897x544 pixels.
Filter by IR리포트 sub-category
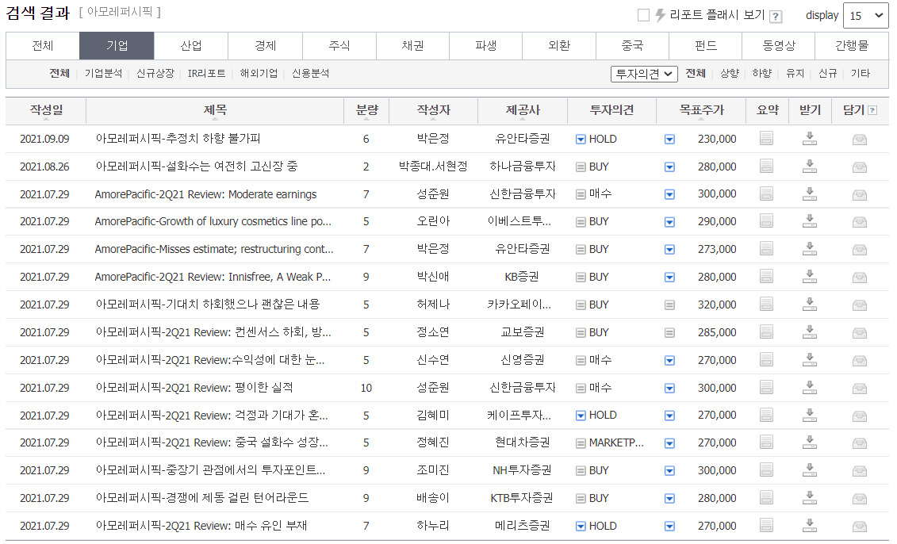coord(206,73)
